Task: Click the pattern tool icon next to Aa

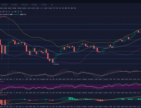Action: tap(4, 12)
